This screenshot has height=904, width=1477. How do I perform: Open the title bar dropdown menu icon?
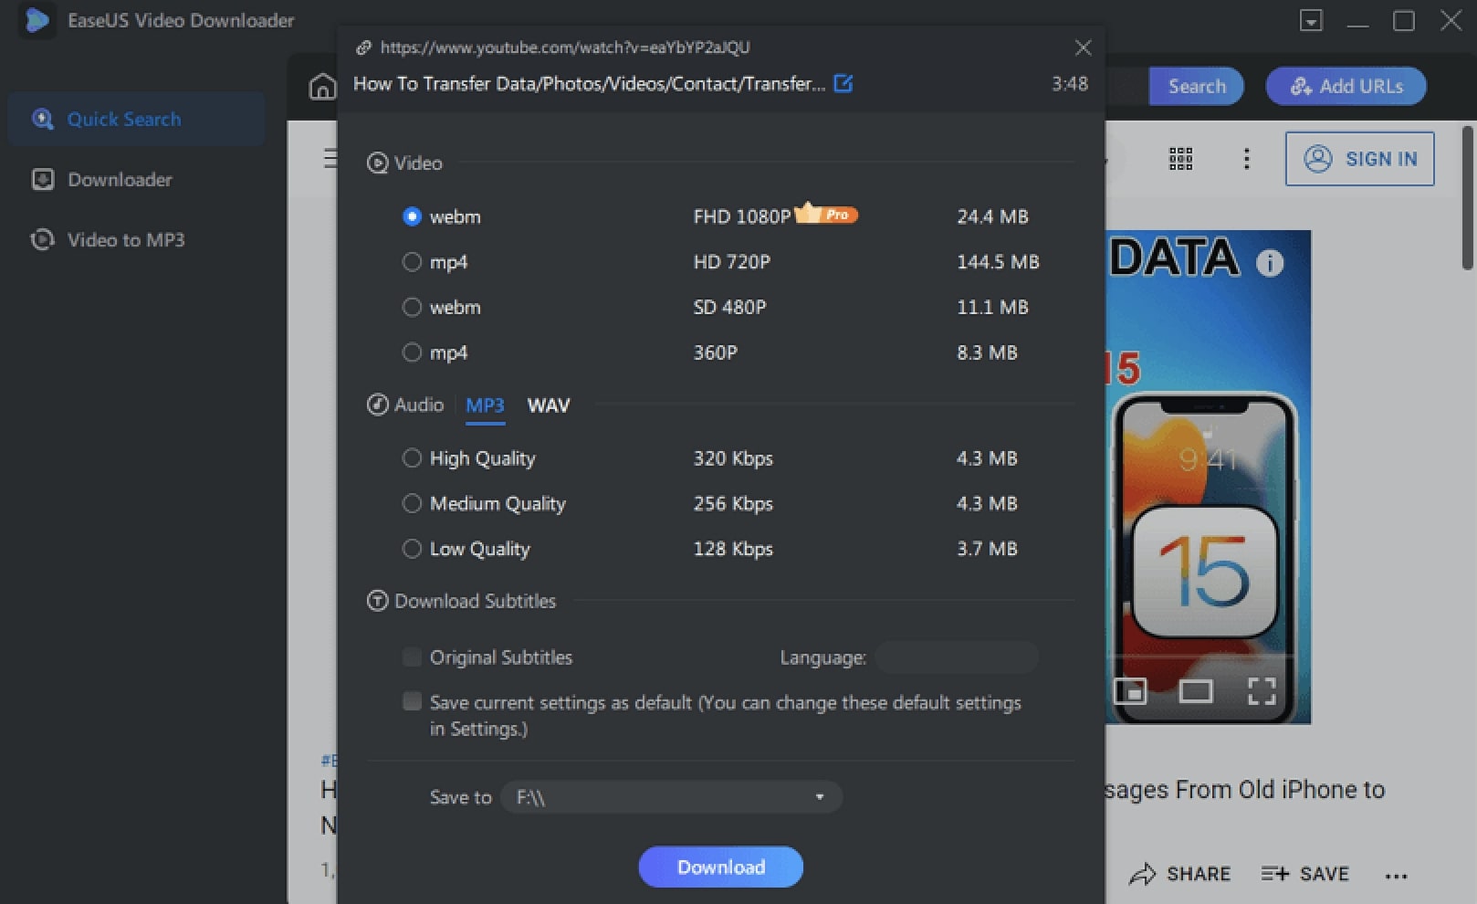coord(1311,20)
